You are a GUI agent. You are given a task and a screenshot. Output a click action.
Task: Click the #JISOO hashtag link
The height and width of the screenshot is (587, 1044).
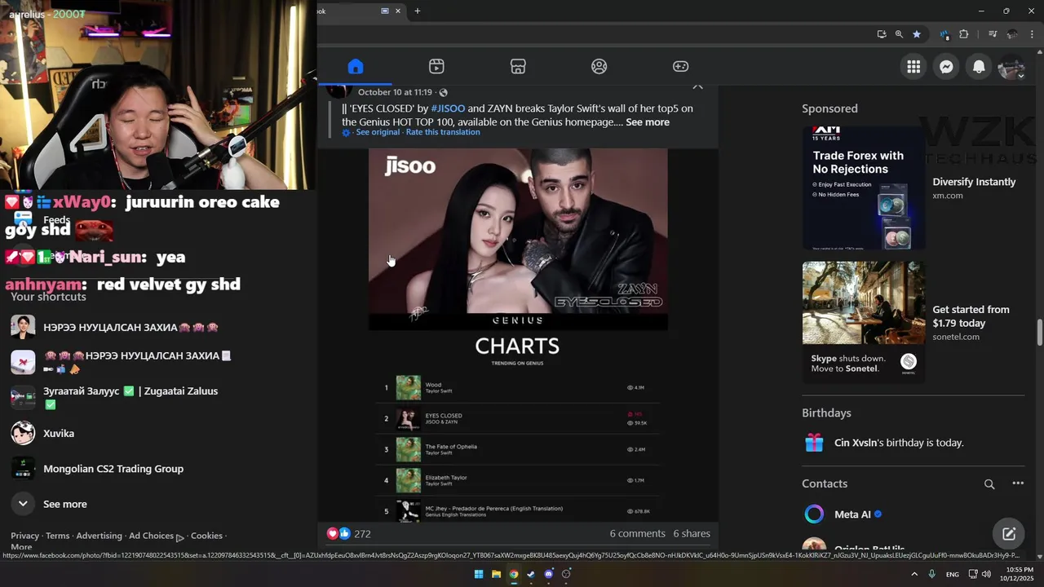click(x=448, y=108)
